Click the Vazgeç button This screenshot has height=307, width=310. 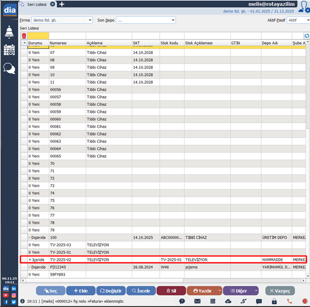pos(280,291)
